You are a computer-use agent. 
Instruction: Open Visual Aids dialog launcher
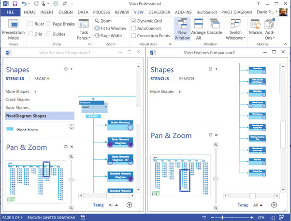tap(170, 44)
